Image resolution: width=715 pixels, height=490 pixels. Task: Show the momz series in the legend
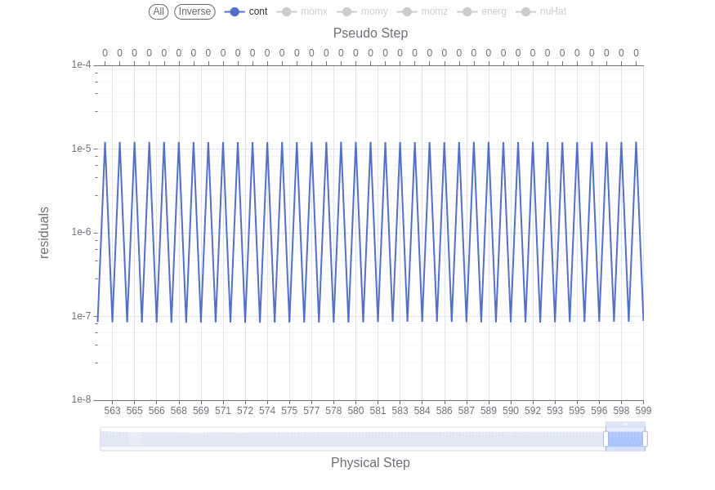(x=407, y=11)
